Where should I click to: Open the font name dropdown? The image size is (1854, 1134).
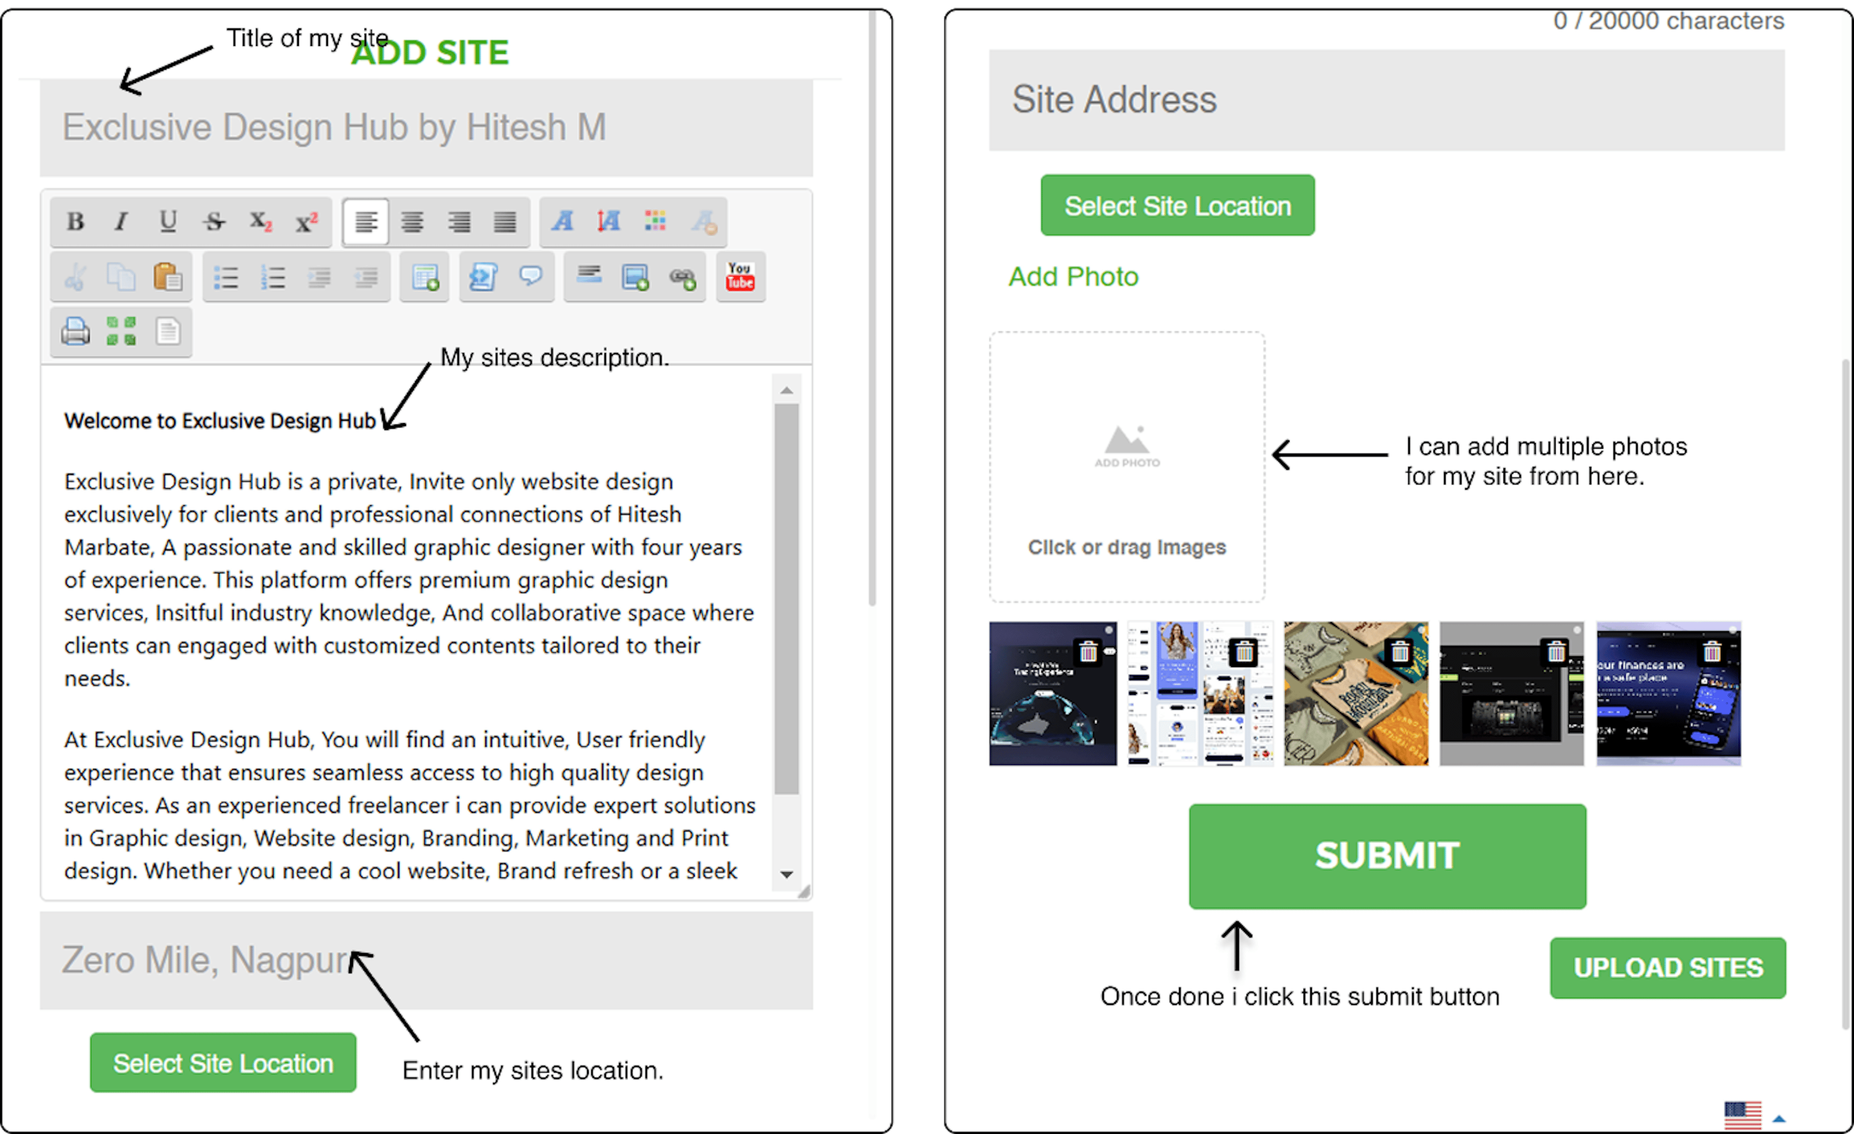point(562,221)
